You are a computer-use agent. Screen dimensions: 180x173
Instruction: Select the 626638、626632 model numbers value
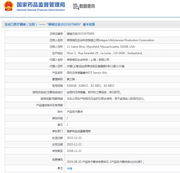(x=91, y=86)
